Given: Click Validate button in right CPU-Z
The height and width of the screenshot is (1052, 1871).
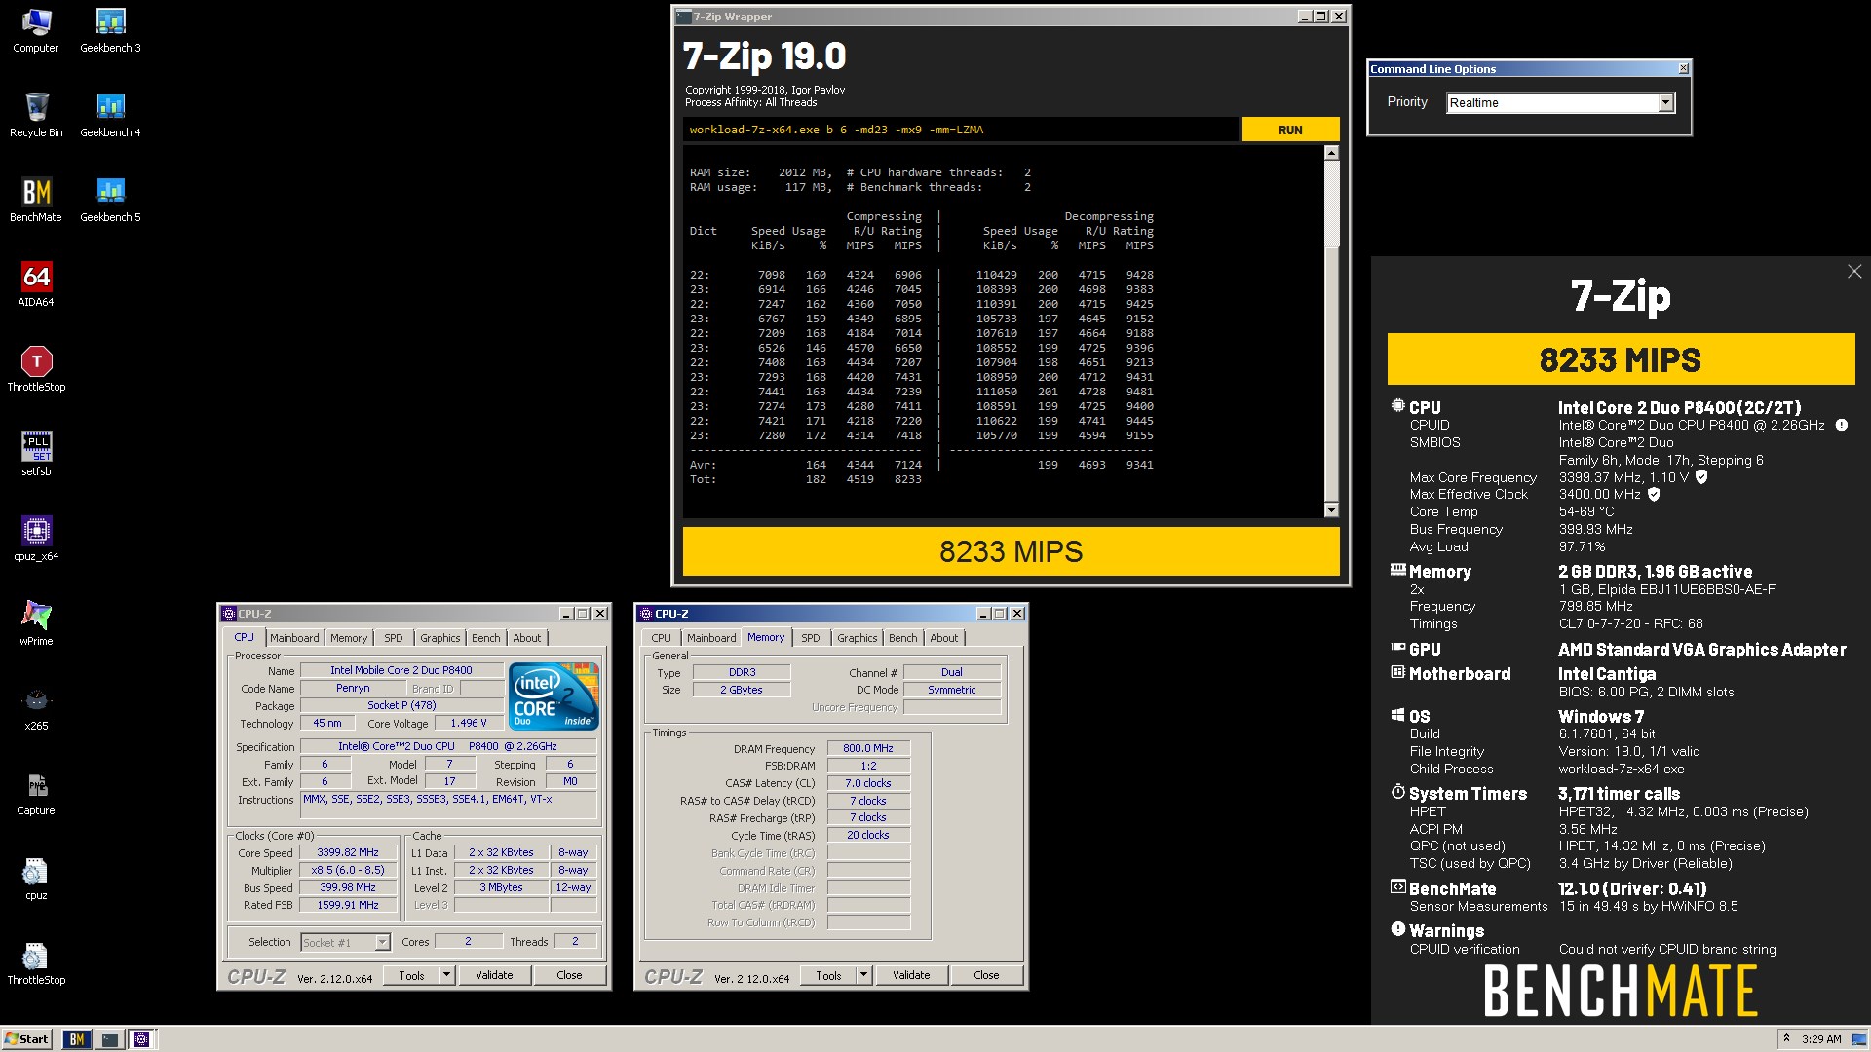Looking at the screenshot, I should (911, 975).
